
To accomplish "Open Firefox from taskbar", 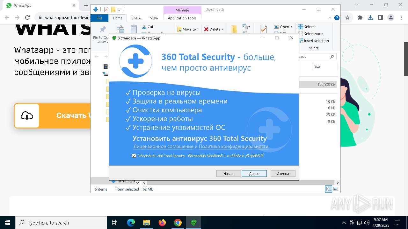I will (162, 223).
